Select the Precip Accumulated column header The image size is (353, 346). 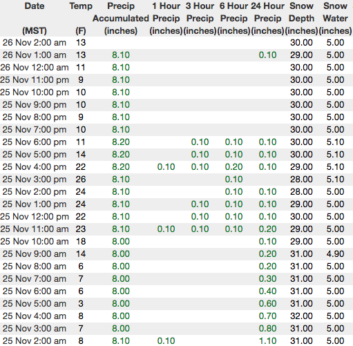pyautogui.click(x=121, y=18)
